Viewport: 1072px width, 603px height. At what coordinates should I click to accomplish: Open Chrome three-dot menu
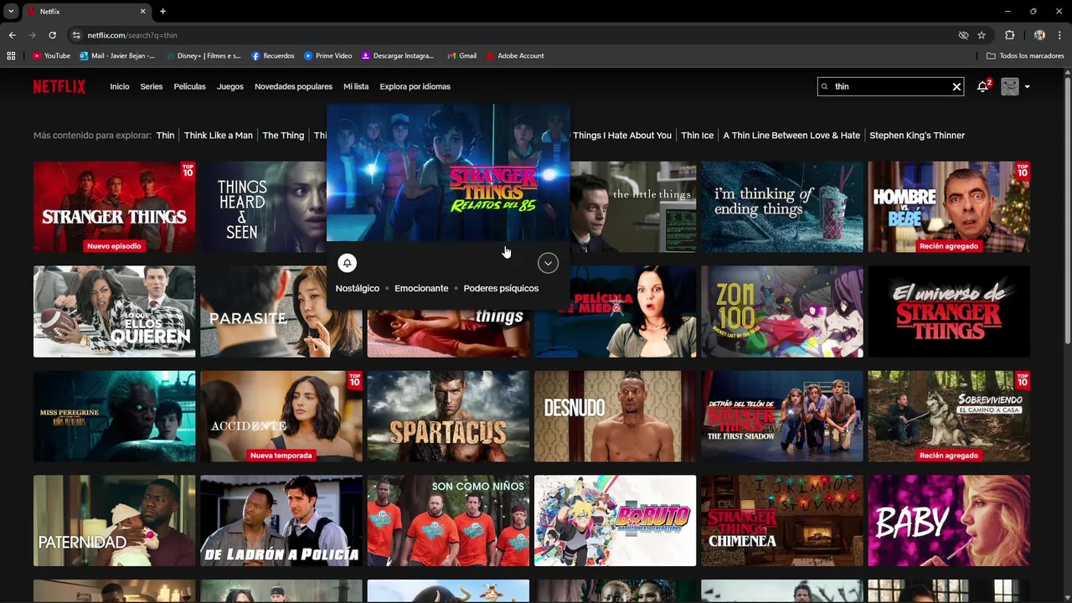coord(1059,35)
